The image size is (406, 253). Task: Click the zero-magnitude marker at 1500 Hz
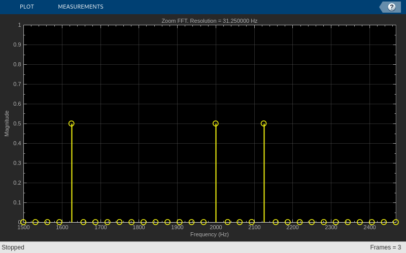coord(23,222)
